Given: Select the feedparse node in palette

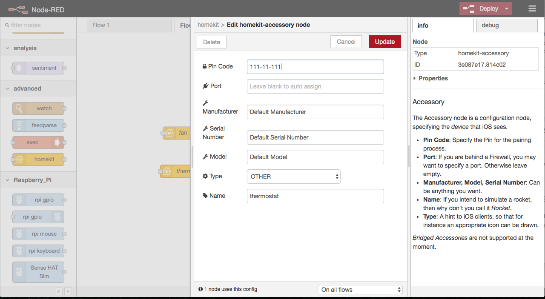Looking at the screenshot, I should [x=38, y=125].
